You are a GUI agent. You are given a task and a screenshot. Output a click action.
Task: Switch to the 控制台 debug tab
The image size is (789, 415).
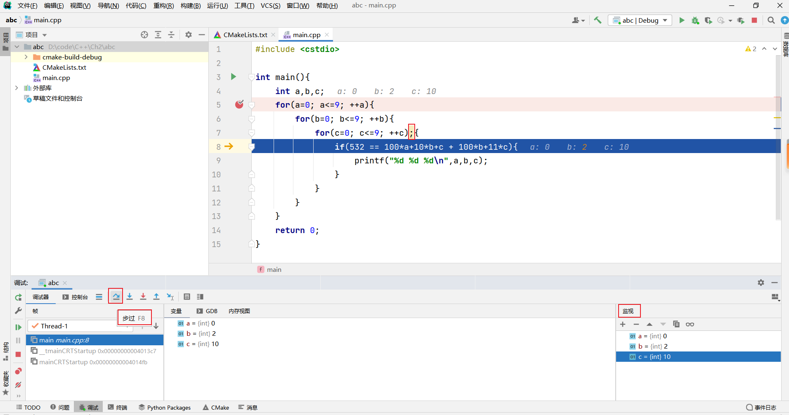point(75,297)
